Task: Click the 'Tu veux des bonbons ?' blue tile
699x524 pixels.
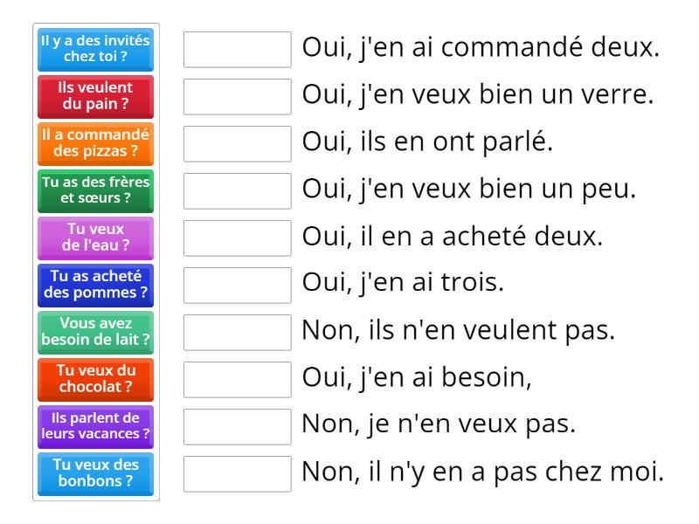Action: point(95,473)
